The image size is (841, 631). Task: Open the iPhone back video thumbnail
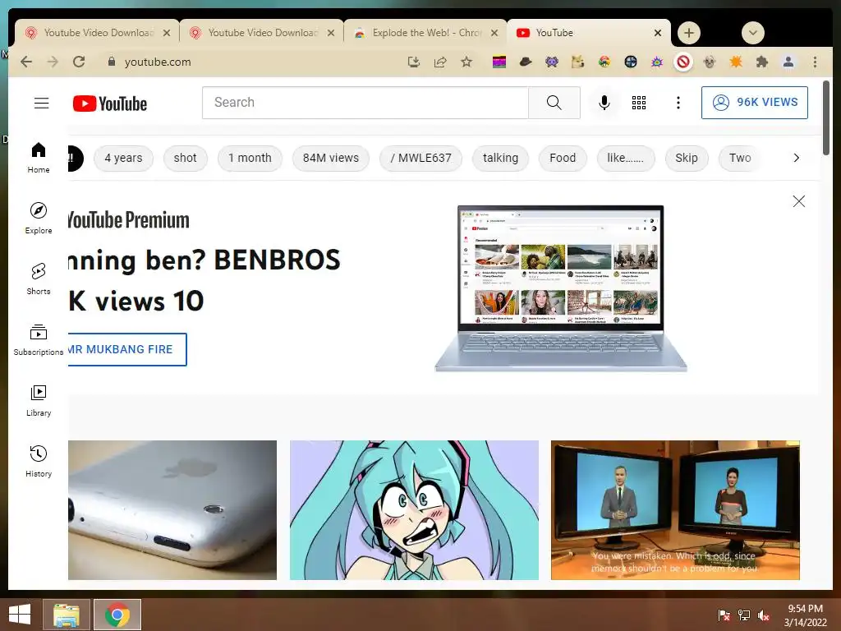(172, 509)
